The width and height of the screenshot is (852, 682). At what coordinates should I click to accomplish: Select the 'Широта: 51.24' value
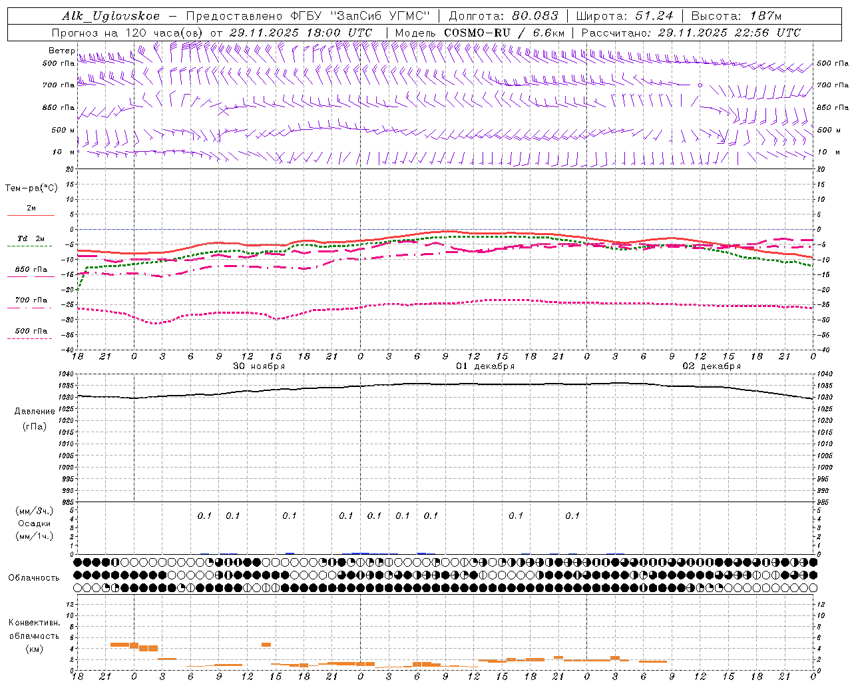pos(624,16)
